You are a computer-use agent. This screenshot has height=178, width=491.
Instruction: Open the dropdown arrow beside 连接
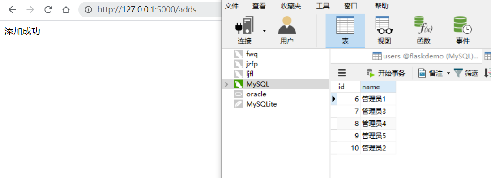tap(264, 31)
